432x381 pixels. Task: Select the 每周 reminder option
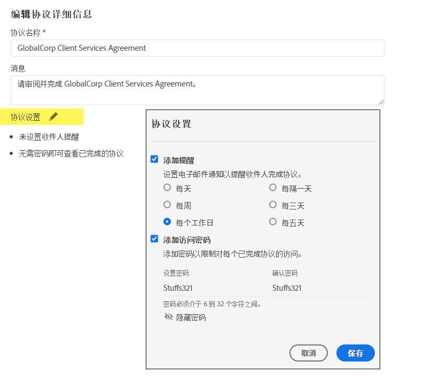pyautogui.click(x=167, y=205)
